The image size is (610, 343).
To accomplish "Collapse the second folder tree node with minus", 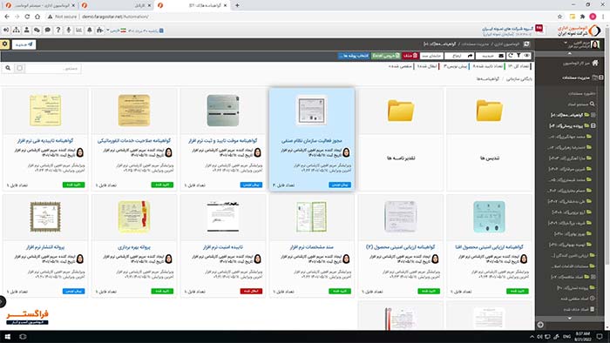I will [x=593, y=125].
